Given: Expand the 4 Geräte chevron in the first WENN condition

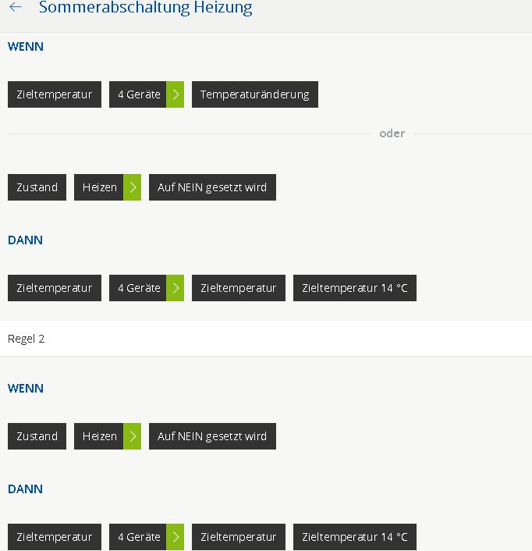Looking at the screenshot, I should 176,94.
